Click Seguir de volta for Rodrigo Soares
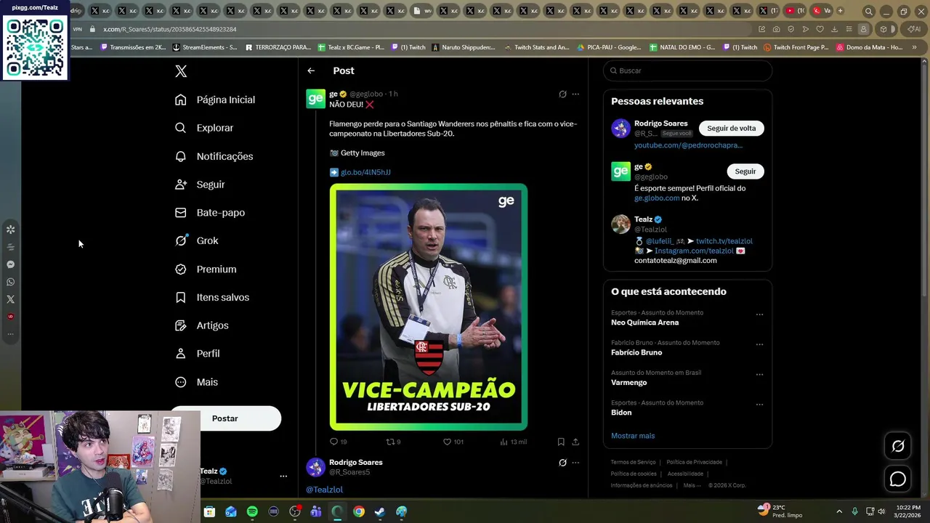The height and width of the screenshot is (523, 930). [x=731, y=128]
